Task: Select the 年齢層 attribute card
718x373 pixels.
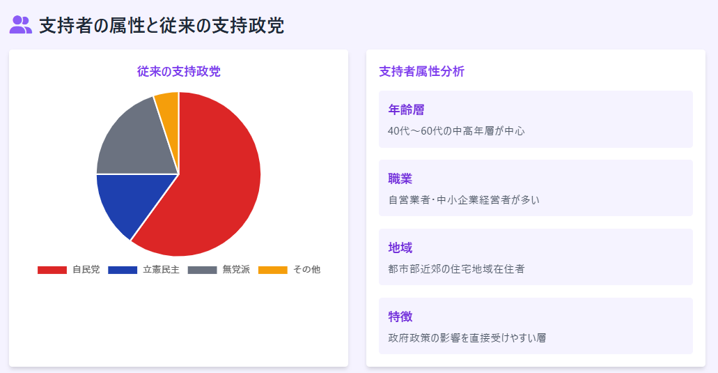Action: pos(536,119)
